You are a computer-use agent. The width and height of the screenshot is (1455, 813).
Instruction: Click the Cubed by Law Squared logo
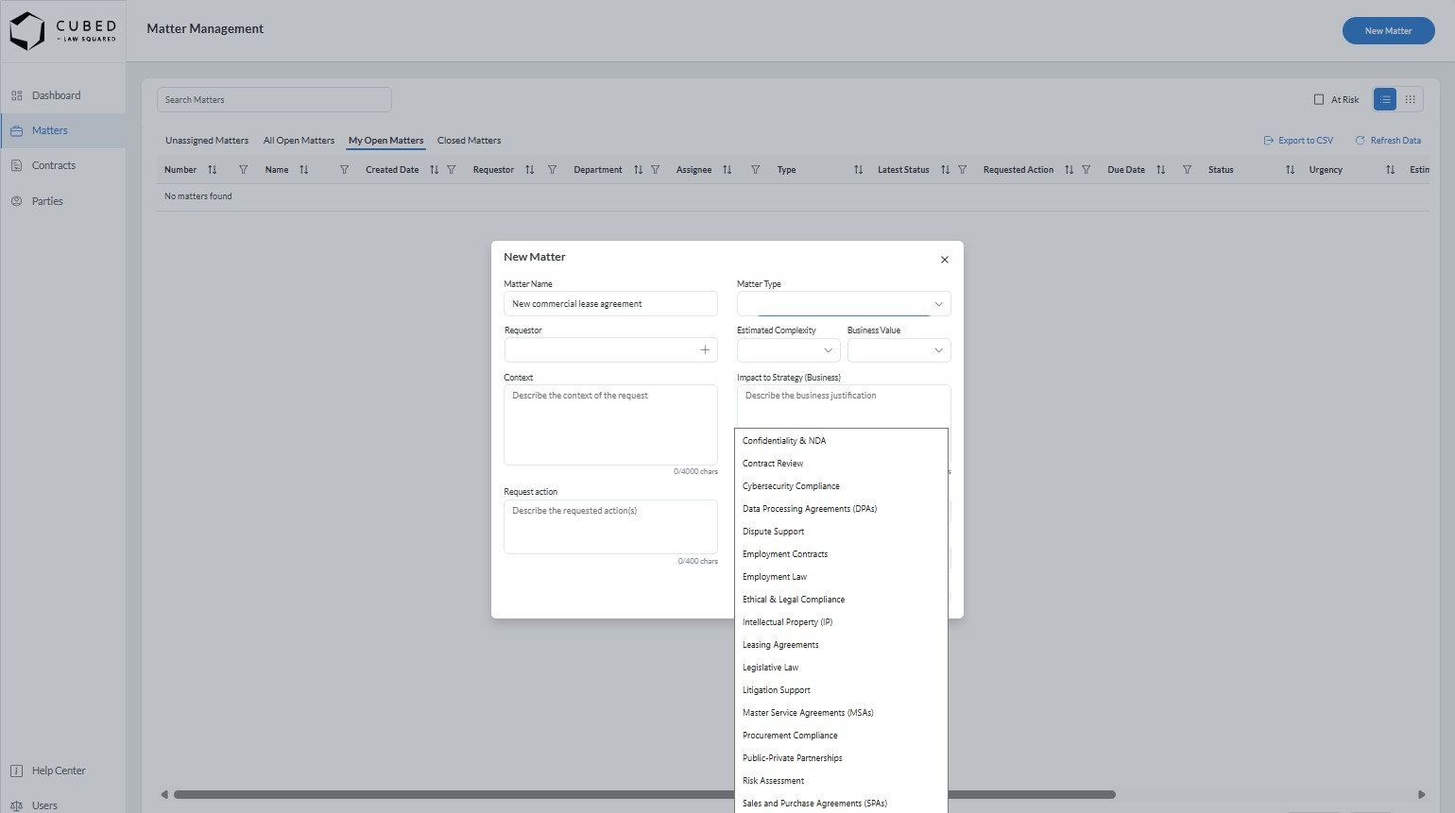click(62, 31)
